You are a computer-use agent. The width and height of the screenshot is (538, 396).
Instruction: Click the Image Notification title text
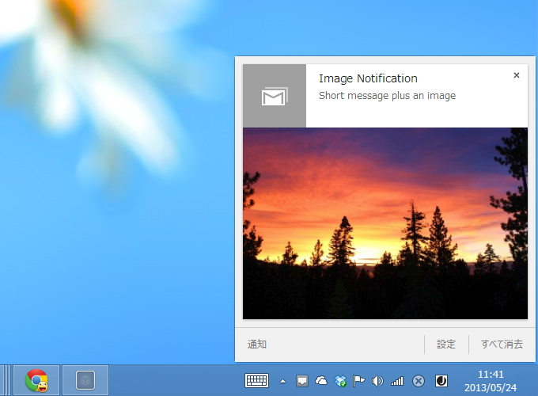click(x=368, y=78)
